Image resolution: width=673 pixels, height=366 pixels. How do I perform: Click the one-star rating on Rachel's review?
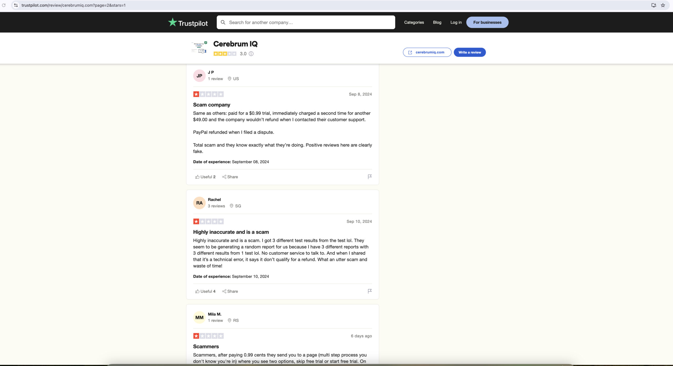coord(208,221)
